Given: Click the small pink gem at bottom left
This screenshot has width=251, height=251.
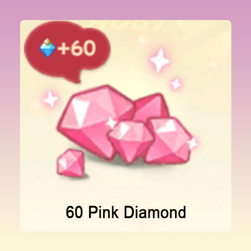Looking at the screenshot, I should [x=71, y=163].
